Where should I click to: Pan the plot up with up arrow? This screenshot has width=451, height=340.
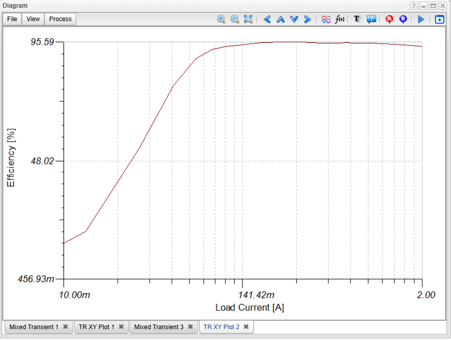(280, 19)
